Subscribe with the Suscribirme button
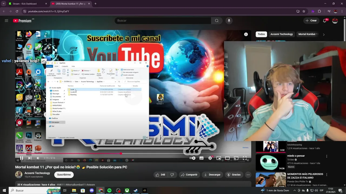Screen dimensions: 346x194 click(x=64, y=175)
